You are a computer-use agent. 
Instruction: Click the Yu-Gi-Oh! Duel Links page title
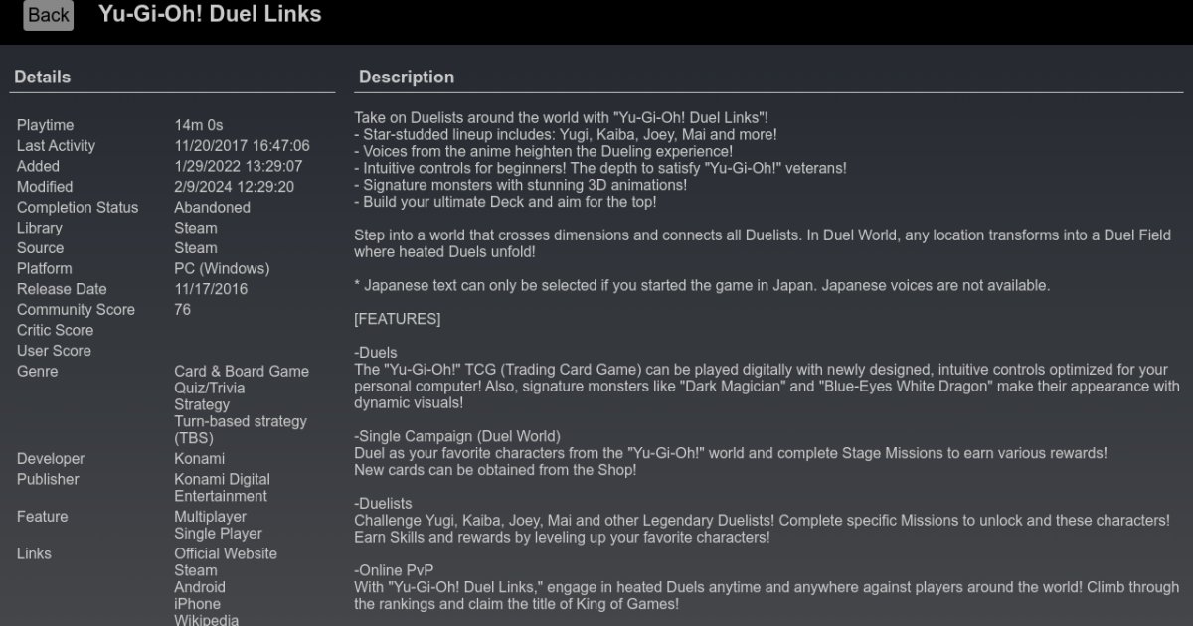point(210,14)
